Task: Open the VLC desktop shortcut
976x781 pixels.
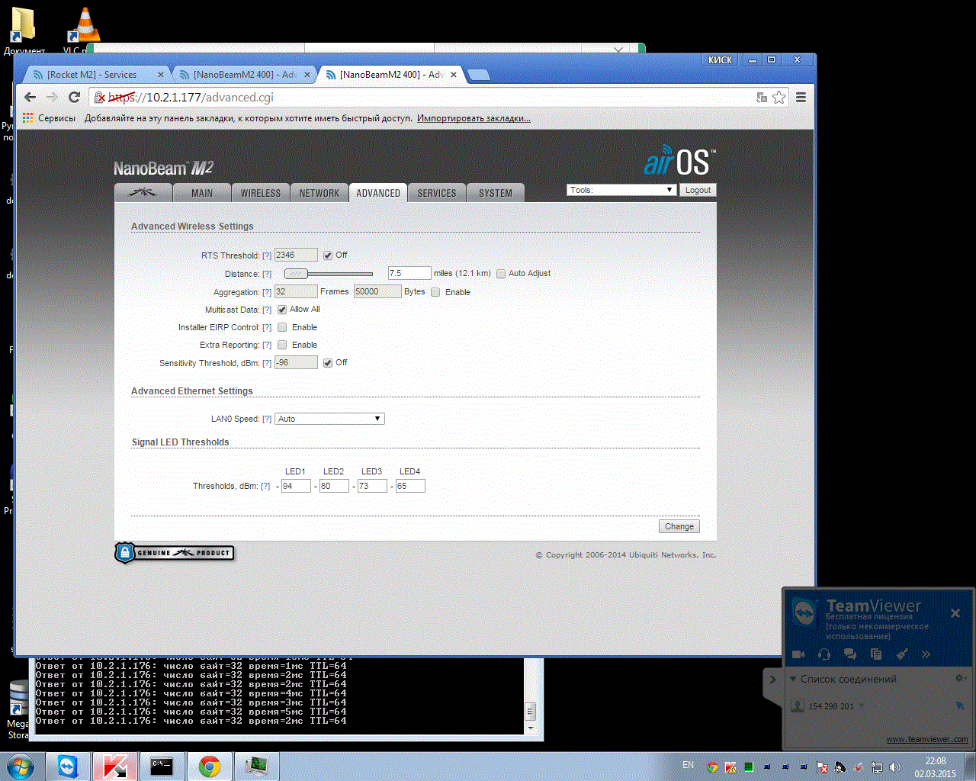Action: [x=85, y=29]
